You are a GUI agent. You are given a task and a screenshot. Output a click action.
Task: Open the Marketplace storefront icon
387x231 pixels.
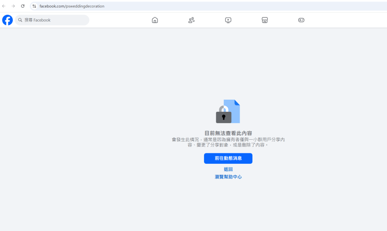tap(265, 20)
